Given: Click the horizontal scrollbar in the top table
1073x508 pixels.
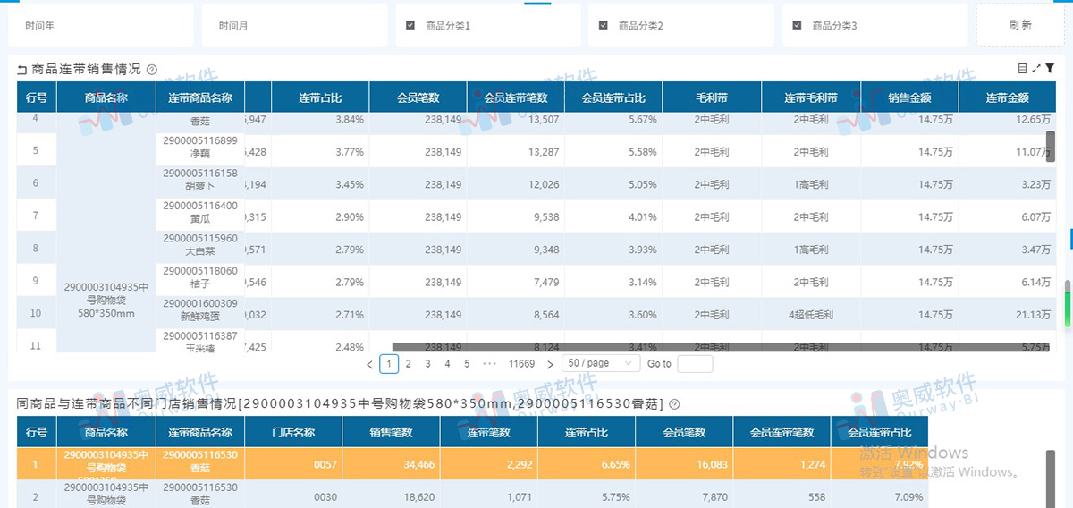Looking at the screenshot, I should (715, 347).
